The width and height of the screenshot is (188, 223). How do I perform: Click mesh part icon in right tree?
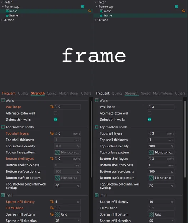tap(101, 11)
